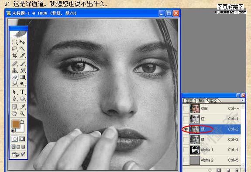
Task: Select the Slice tool
Action: click(x=22, y=55)
